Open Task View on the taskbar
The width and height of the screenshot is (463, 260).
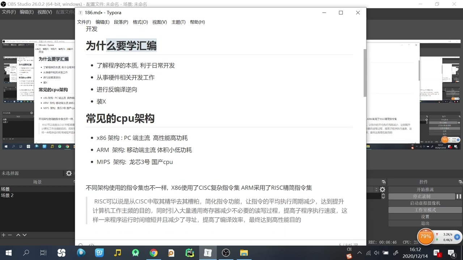43,253
